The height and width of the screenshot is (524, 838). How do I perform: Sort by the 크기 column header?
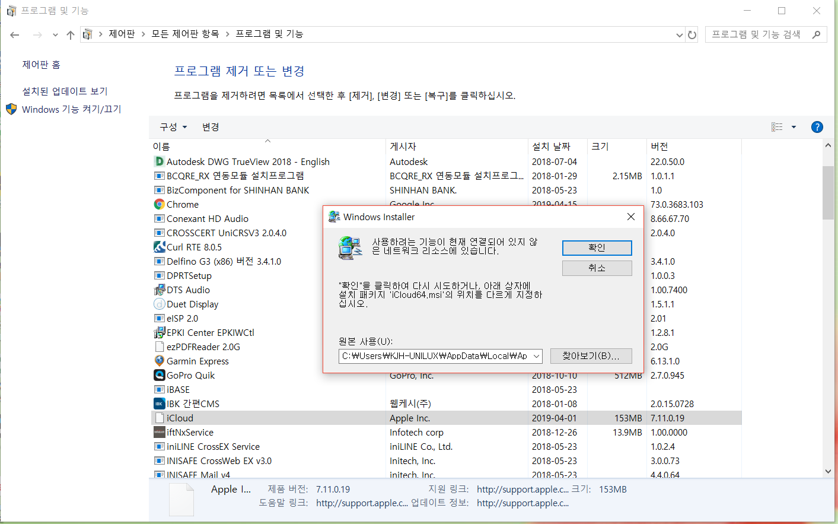coord(617,146)
